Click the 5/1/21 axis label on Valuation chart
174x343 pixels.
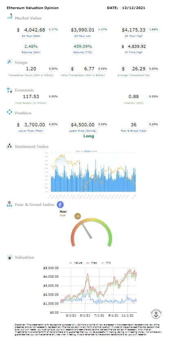tap(85, 316)
